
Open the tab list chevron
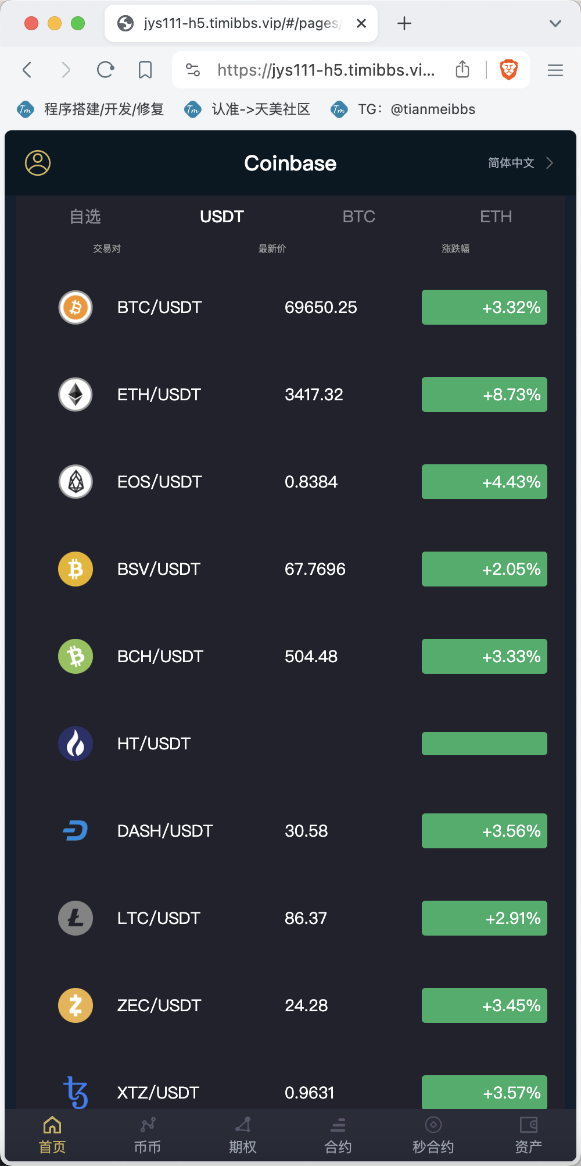[555, 23]
